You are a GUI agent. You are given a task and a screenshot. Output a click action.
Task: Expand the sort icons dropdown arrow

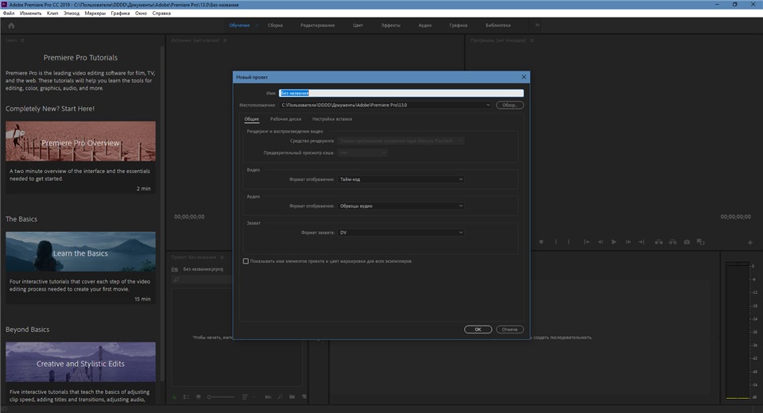point(254,397)
